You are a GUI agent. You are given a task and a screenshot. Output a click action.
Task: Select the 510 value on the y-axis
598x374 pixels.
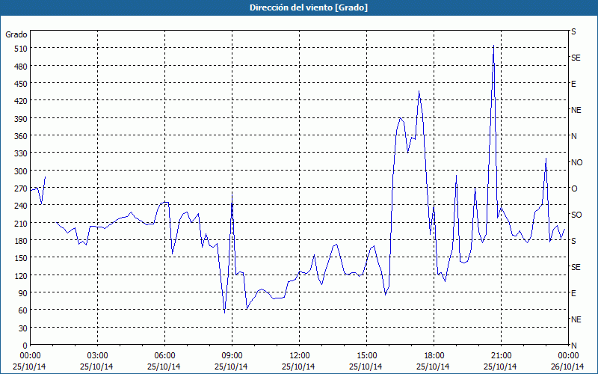(18, 49)
